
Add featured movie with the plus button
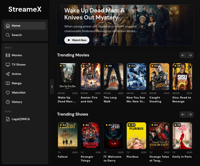[96, 40]
